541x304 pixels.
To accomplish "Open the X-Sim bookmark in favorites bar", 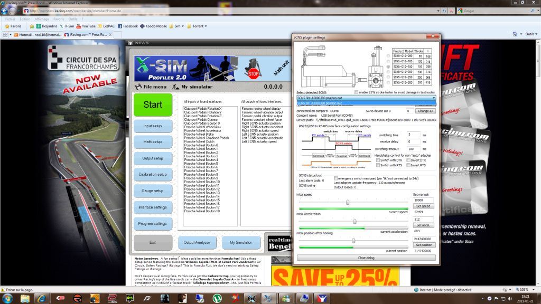I will click(x=67, y=26).
